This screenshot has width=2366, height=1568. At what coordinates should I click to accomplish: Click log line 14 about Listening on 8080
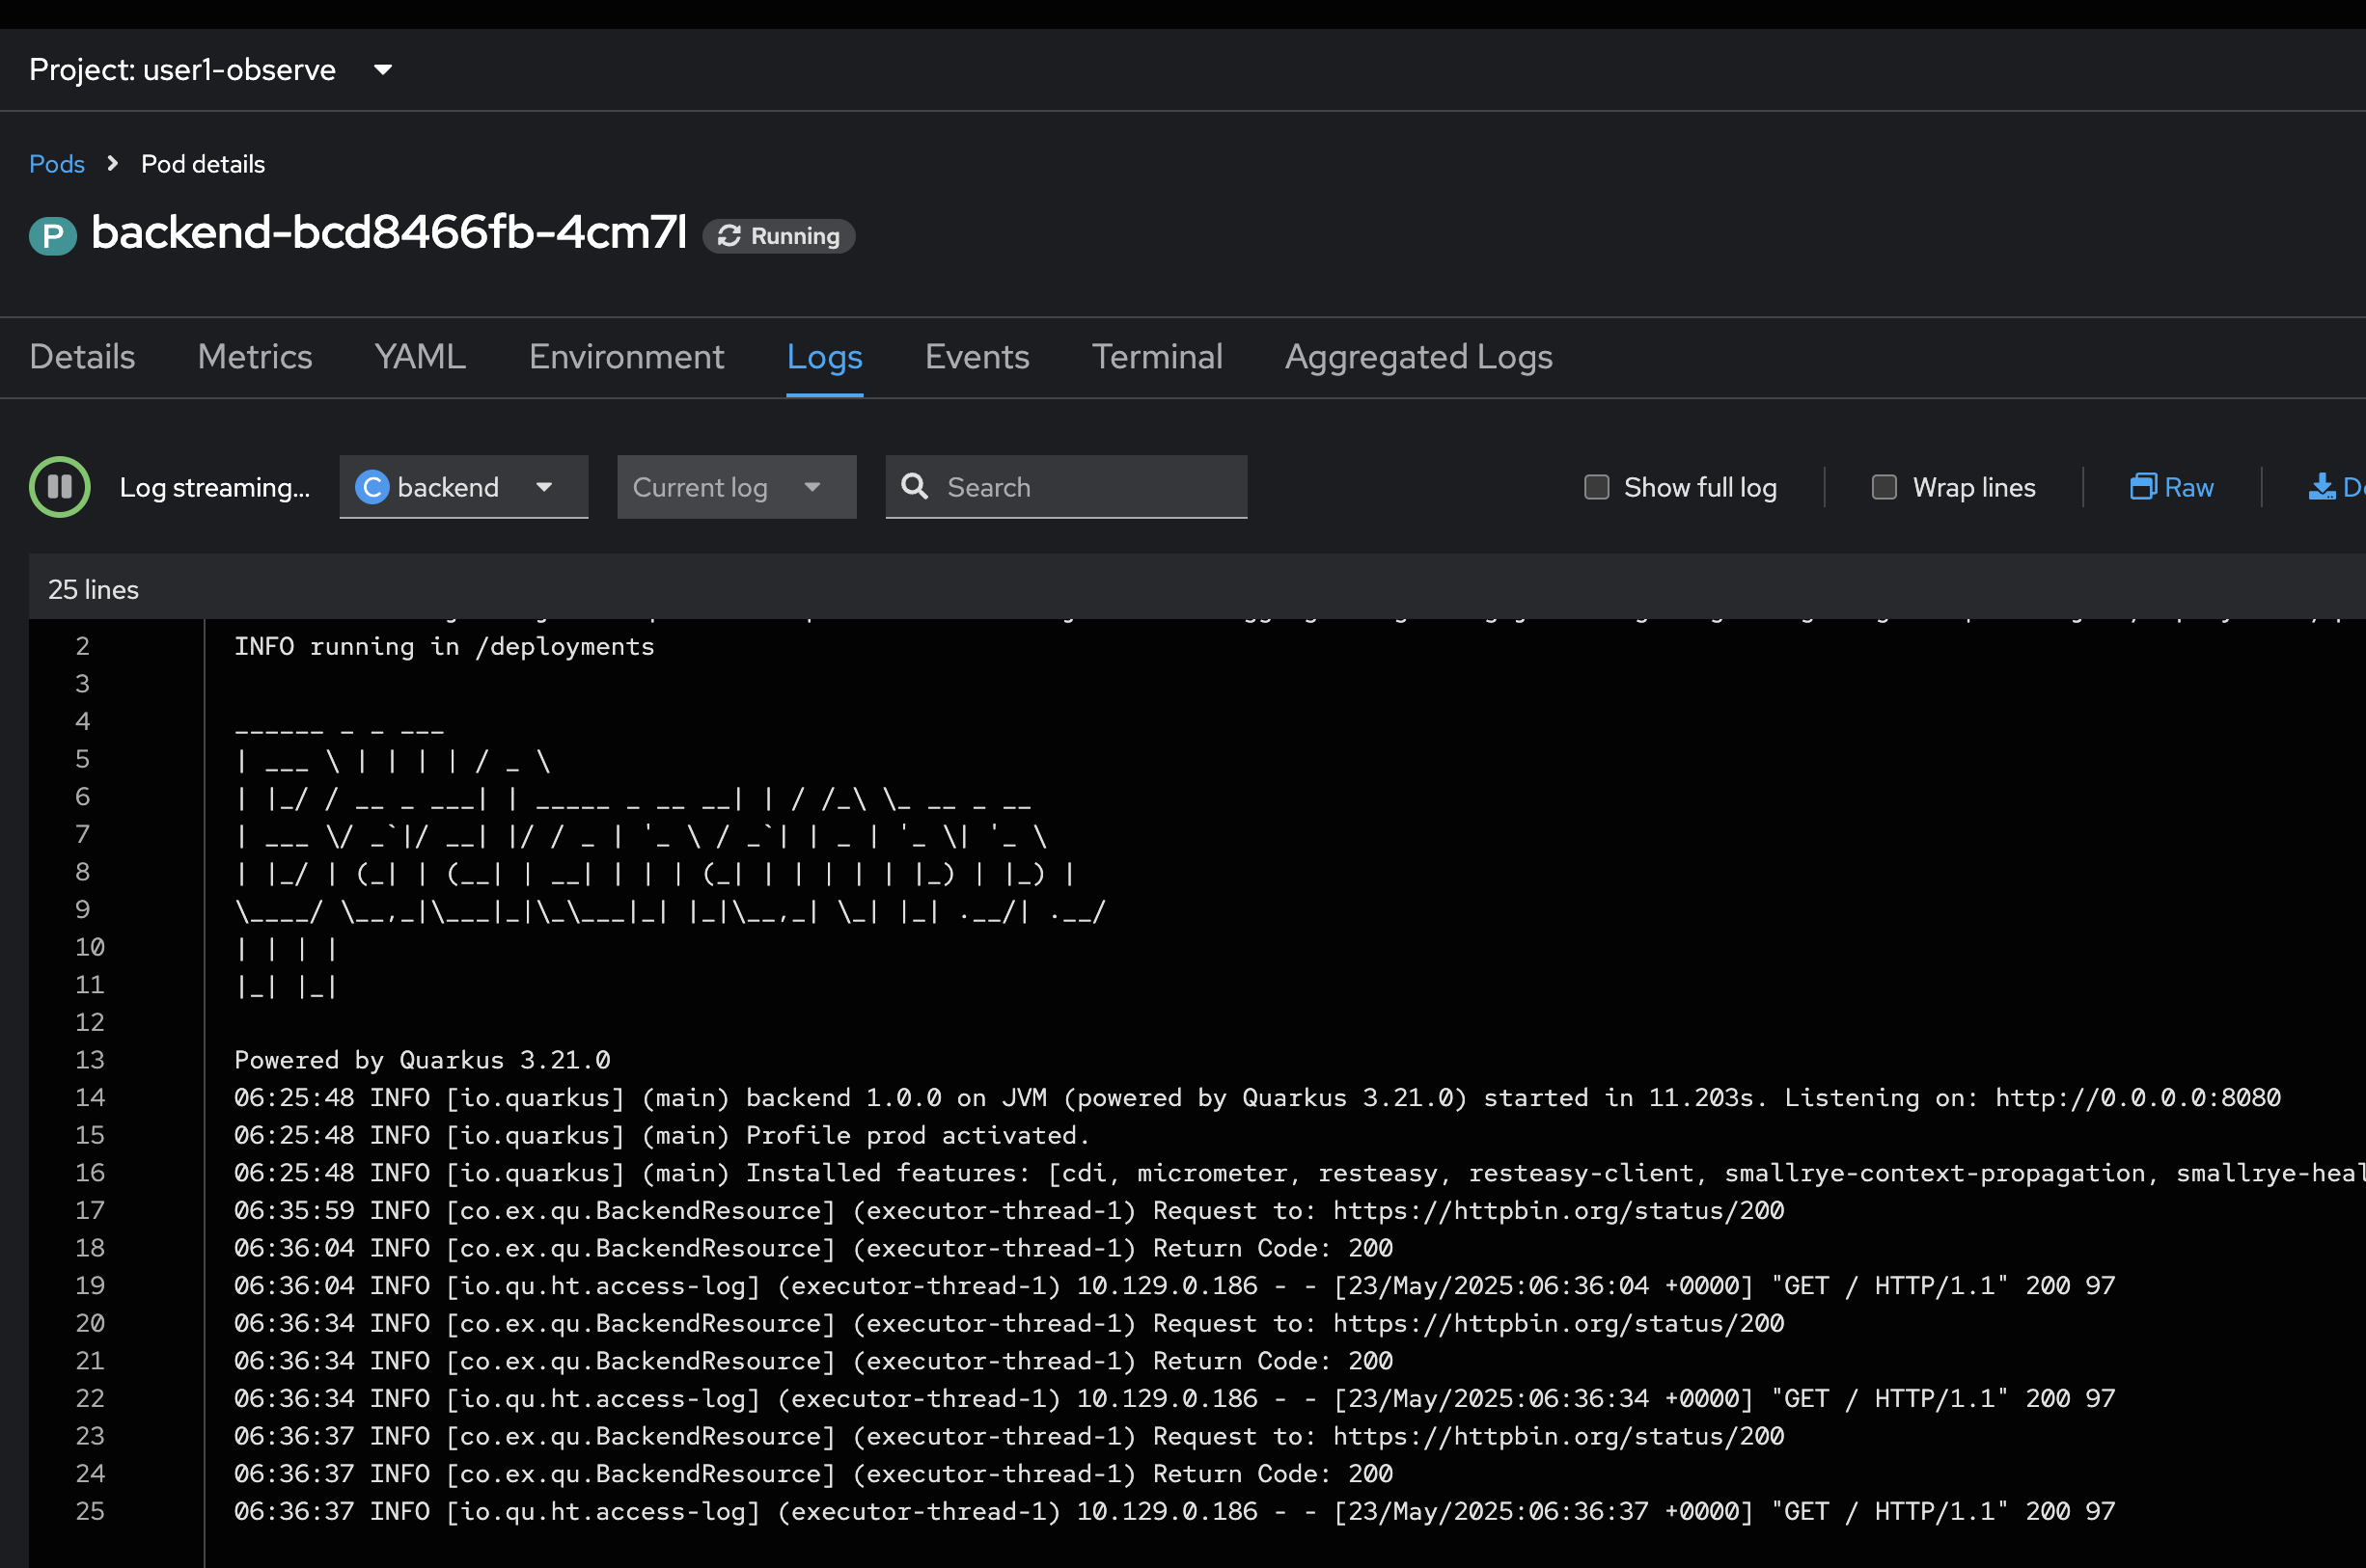1257,1098
